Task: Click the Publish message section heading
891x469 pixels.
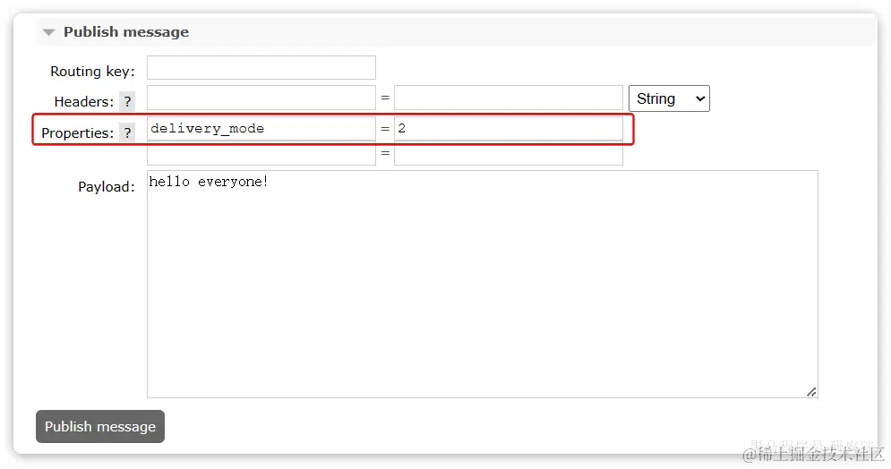Action: pyautogui.click(x=125, y=32)
